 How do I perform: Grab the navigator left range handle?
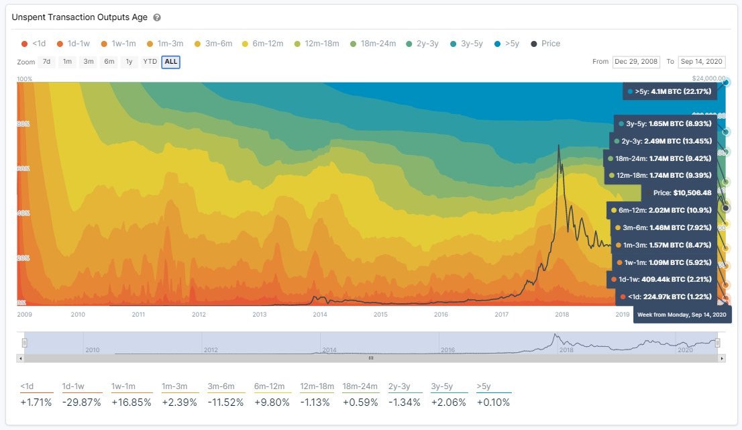pyautogui.click(x=25, y=343)
